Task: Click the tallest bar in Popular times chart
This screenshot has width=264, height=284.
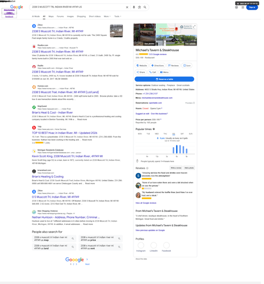Action: coord(177,149)
